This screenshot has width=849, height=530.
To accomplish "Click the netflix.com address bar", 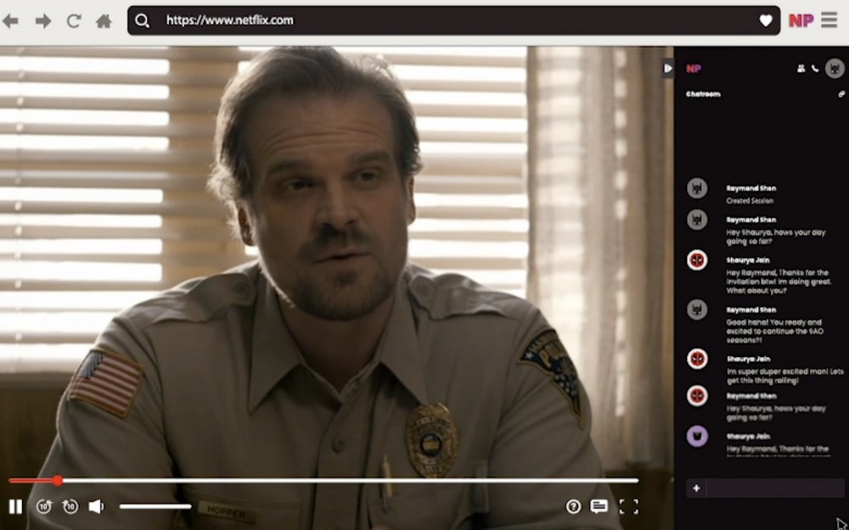I will [453, 20].
